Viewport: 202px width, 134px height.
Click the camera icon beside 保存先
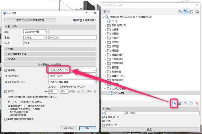pos(6,70)
